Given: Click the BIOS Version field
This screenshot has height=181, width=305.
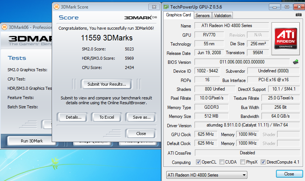Looking at the screenshot, I should [242, 62].
